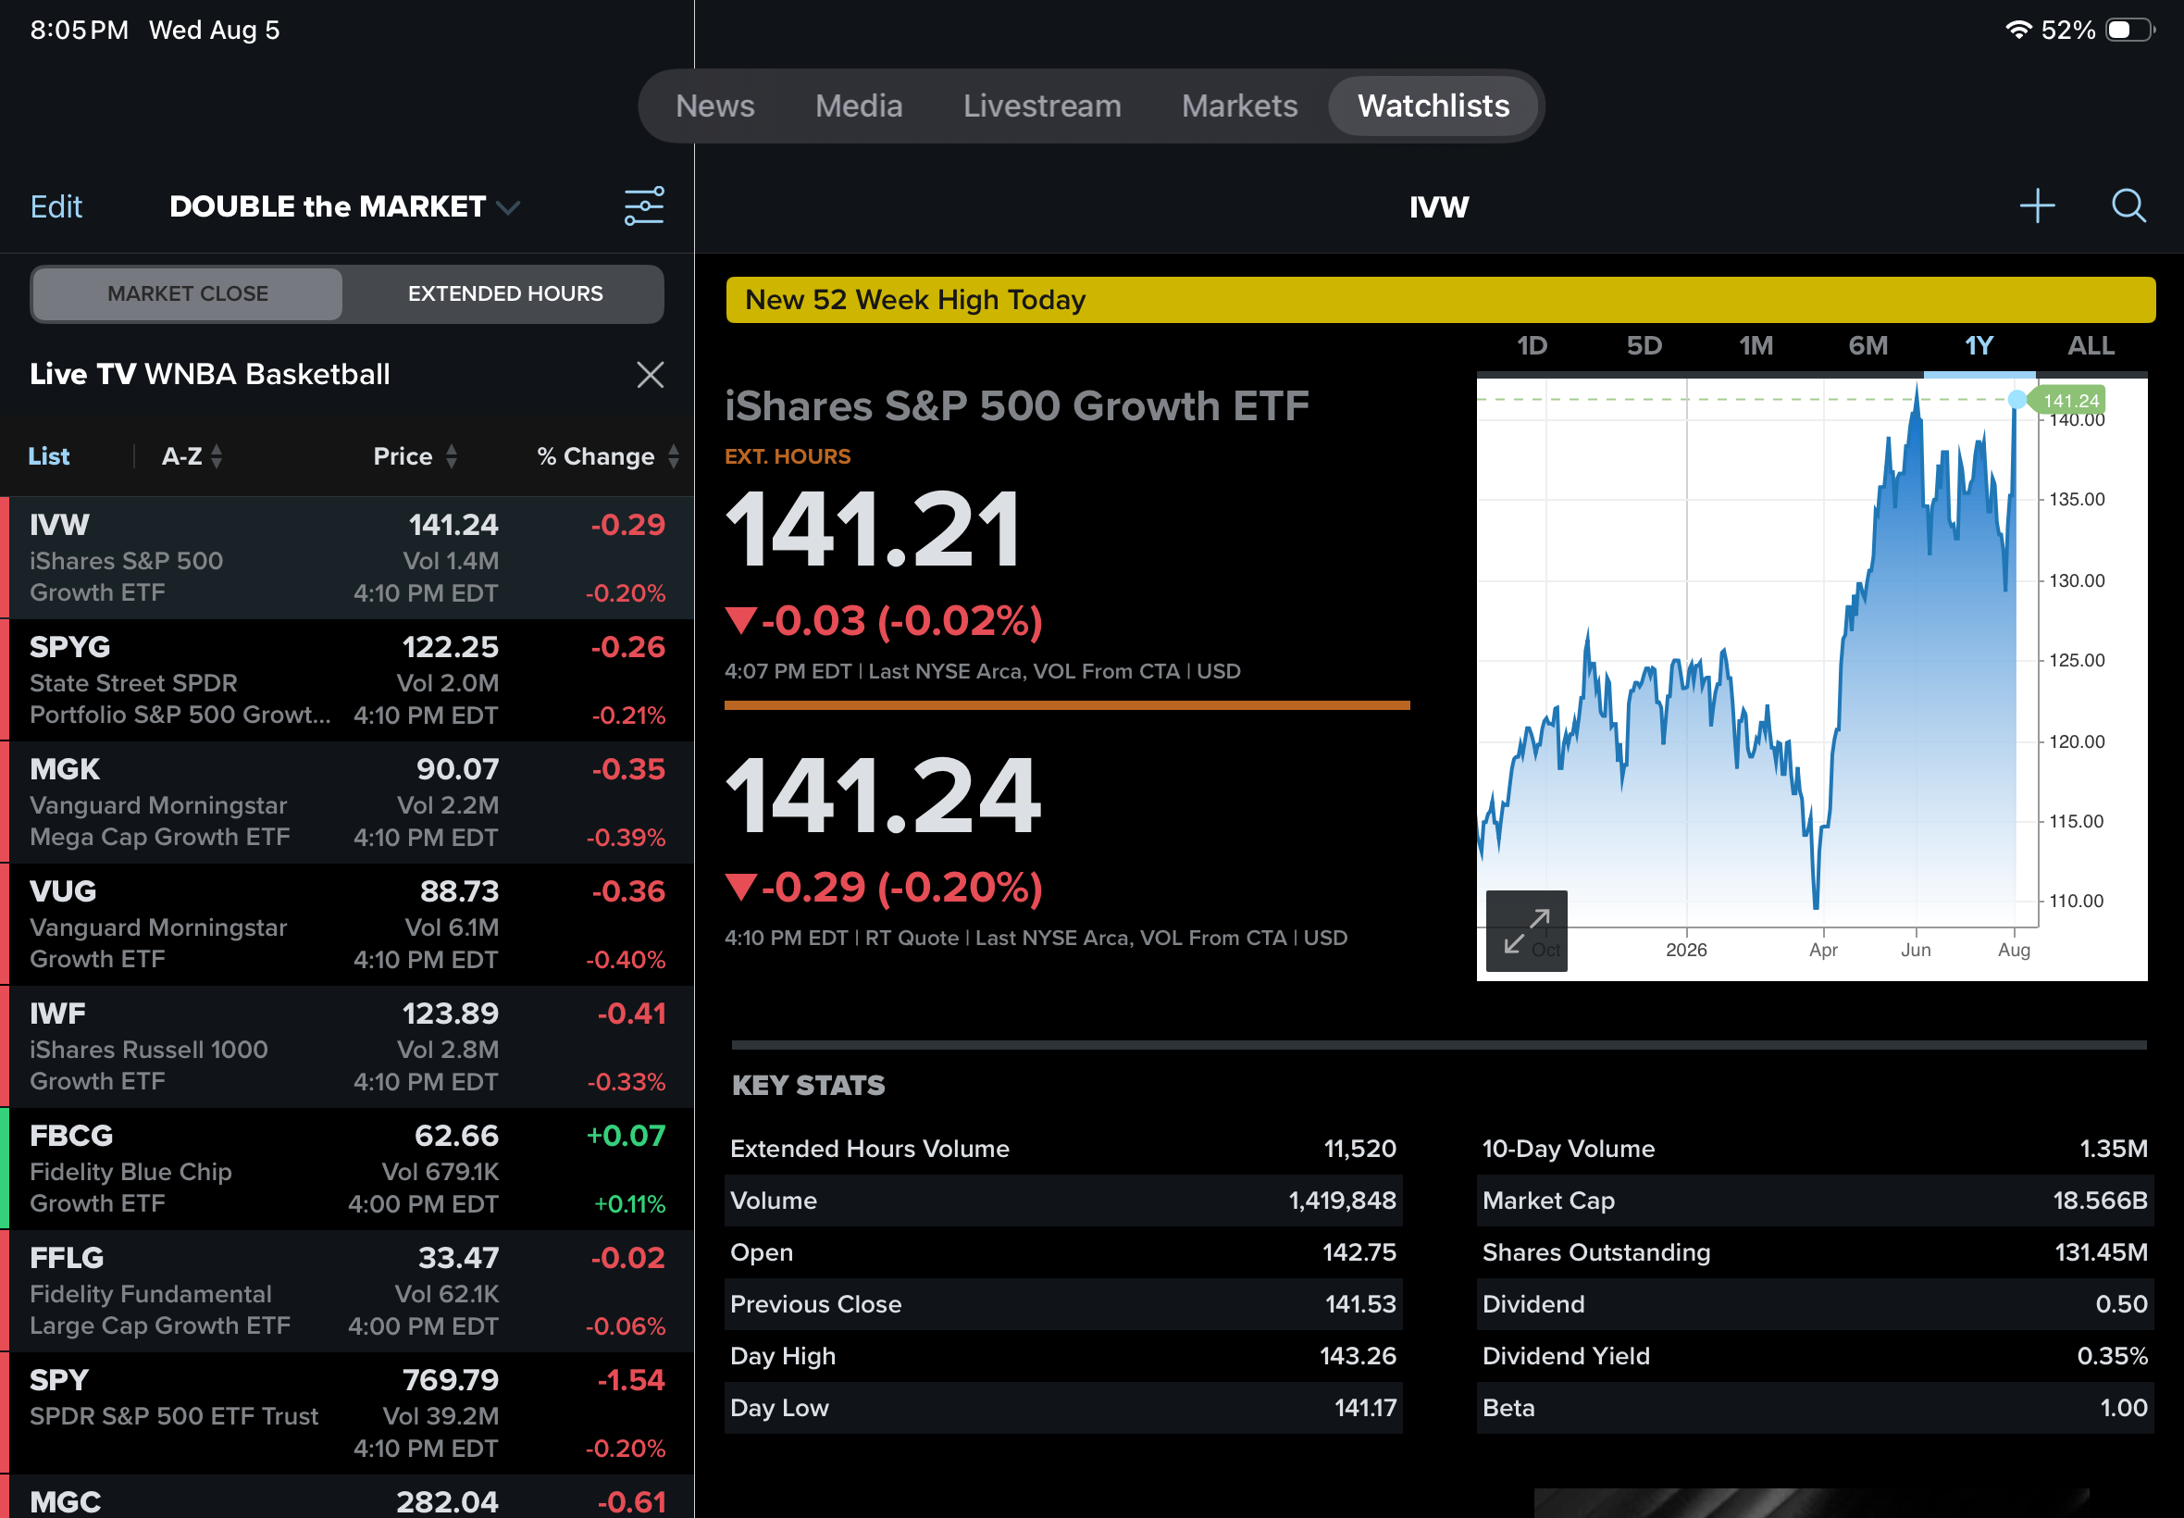
Task: Select IWF row in watchlist
Action: point(347,1047)
